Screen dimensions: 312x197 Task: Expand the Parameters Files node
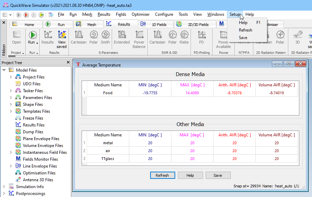click(11, 97)
